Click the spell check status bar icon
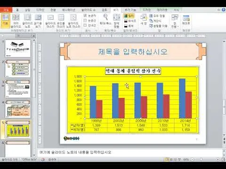This screenshot has height=169, width=226. (43, 160)
